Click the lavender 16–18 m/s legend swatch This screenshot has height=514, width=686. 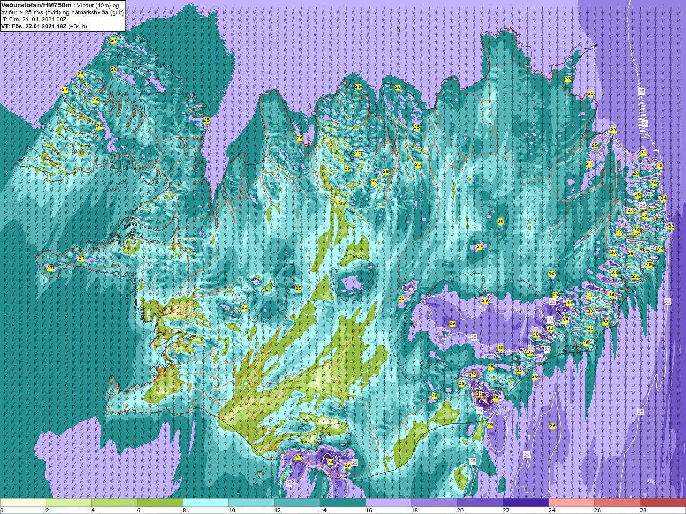pos(389,503)
